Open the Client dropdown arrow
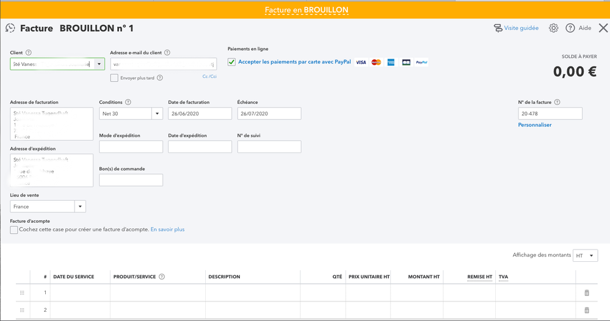Screen dimensions: 610x321 [x=99, y=64]
